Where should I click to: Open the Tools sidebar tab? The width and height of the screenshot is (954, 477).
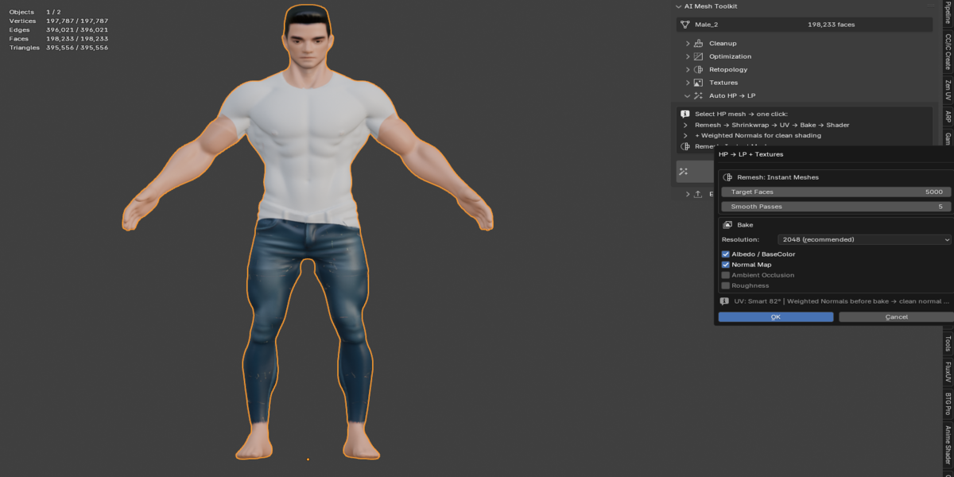(948, 343)
